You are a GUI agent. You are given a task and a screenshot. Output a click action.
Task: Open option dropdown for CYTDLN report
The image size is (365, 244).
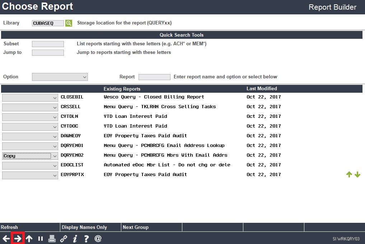point(30,117)
